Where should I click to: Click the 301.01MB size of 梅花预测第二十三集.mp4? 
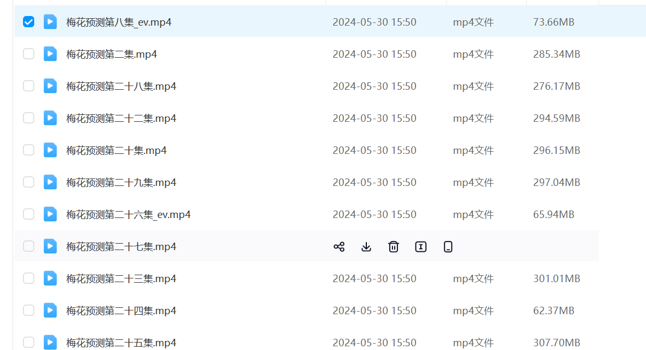(x=556, y=278)
